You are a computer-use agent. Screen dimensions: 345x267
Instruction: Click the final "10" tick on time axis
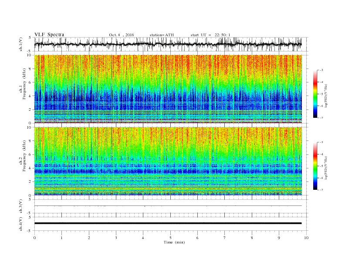pos(306,238)
